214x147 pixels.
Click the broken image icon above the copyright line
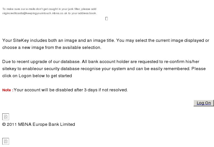[6, 117]
